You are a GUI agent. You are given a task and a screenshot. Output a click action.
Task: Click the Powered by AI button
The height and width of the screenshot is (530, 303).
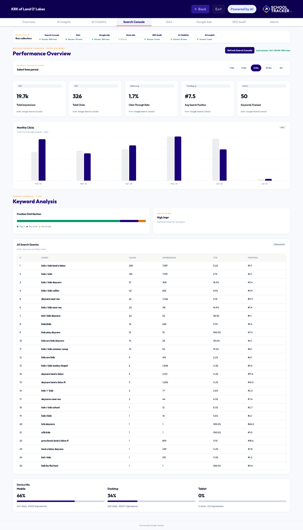(x=242, y=9)
